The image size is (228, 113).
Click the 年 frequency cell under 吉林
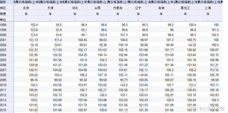click(x=161, y=14)
